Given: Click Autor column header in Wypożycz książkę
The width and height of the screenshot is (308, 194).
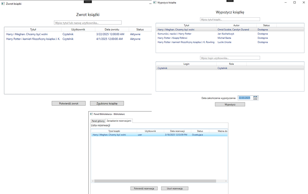Looking at the screenshot, I should coord(236,25).
